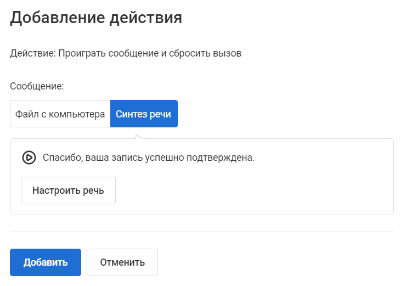Screen dimensions: 406x286
Task: Click the Добавление действия heading
Action: pyautogui.click(x=96, y=18)
